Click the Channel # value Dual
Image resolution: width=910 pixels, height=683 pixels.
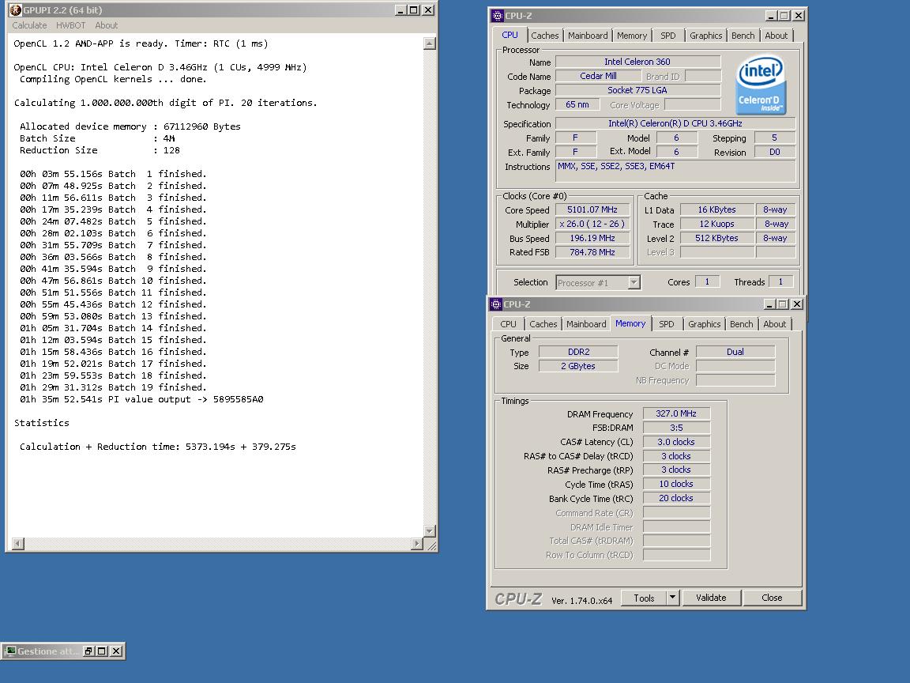pos(735,352)
